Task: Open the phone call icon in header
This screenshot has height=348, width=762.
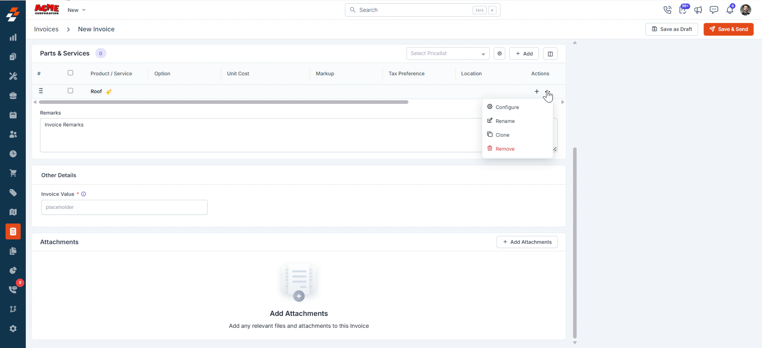Action: tap(668, 10)
